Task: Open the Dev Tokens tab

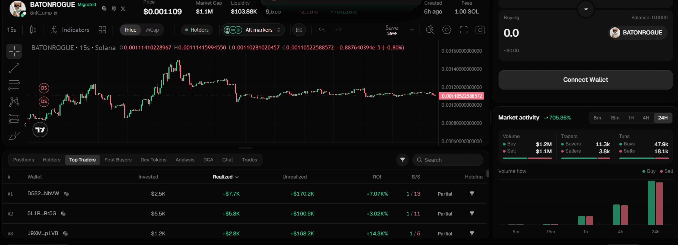Action: [x=153, y=160]
